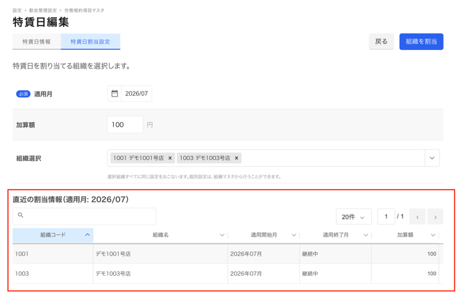465x298 pixels.
Task: Click the search magnifier icon in the table filter
Action: (x=20, y=215)
